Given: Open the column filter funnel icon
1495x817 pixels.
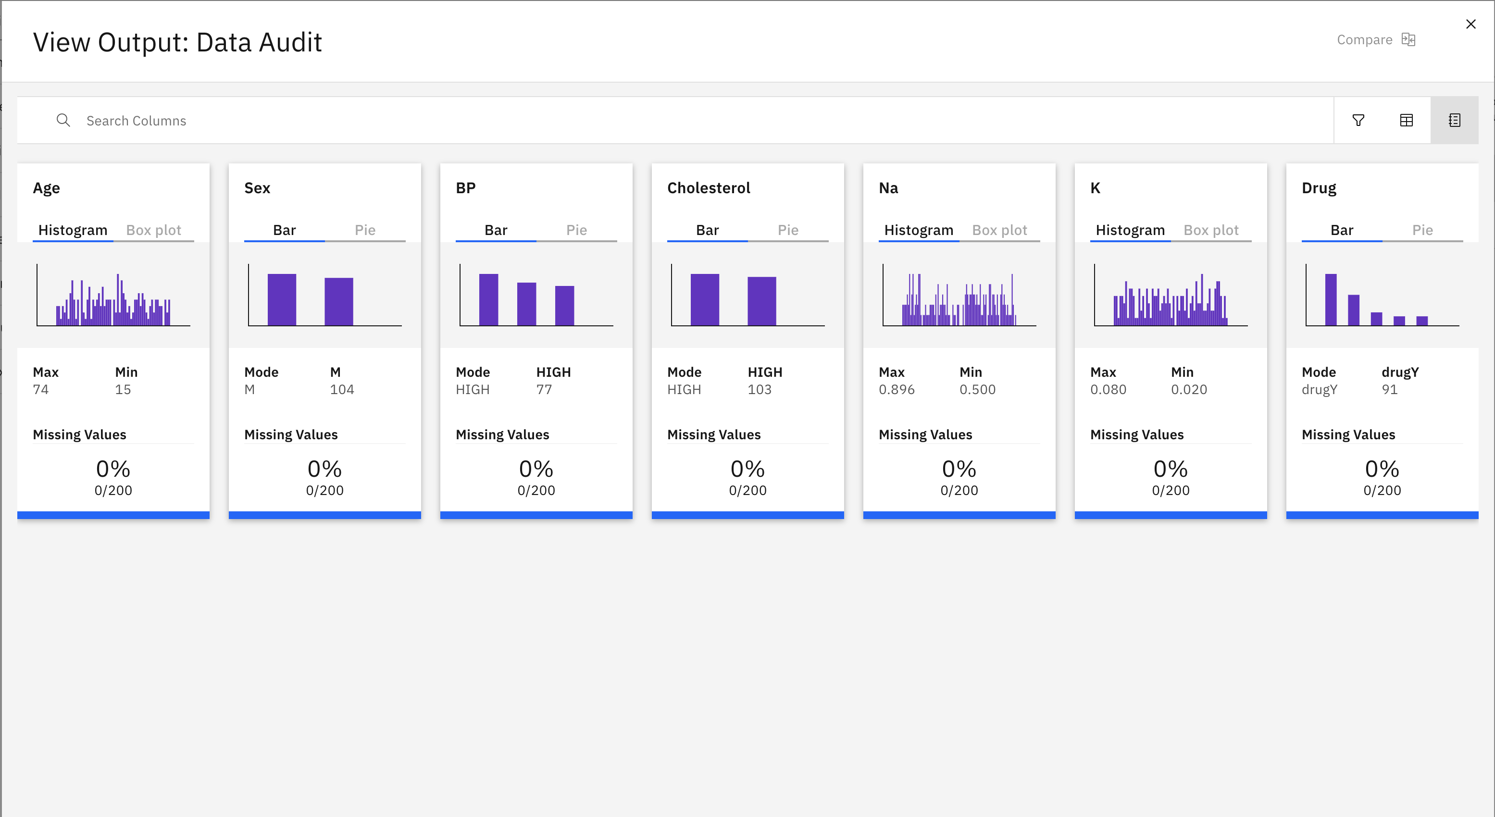Looking at the screenshot, I should [1358, 120].
